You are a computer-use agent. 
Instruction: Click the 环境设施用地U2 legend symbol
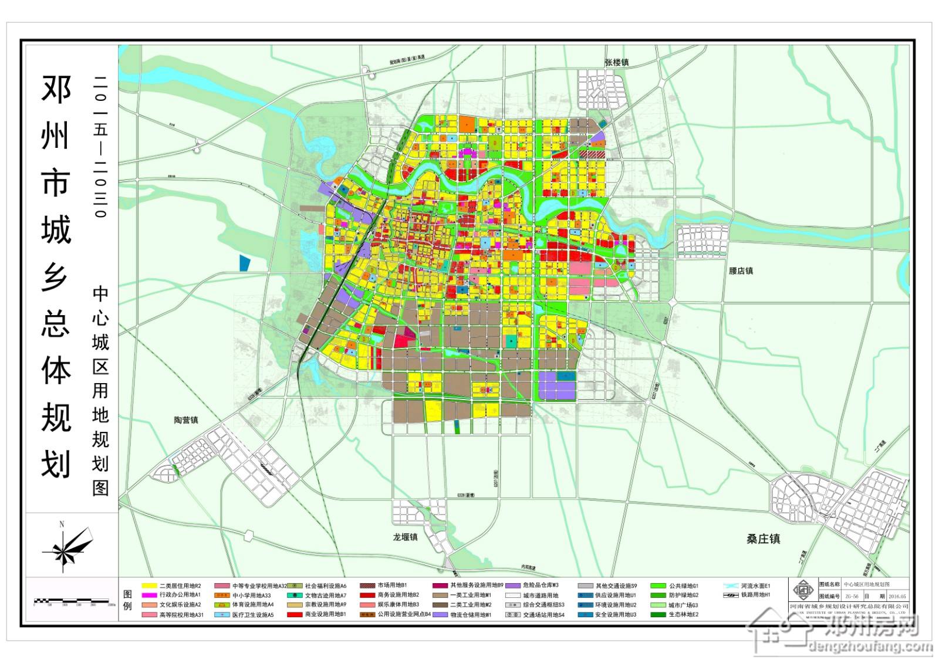(x=586, y=605)
